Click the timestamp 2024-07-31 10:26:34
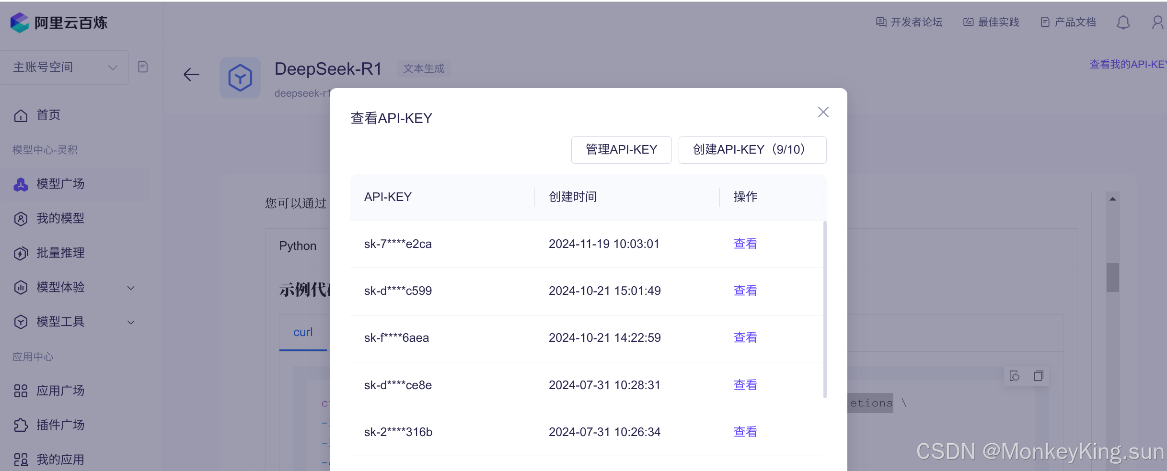The height and width of the screenshot is (471, 1167). [605, 432]
